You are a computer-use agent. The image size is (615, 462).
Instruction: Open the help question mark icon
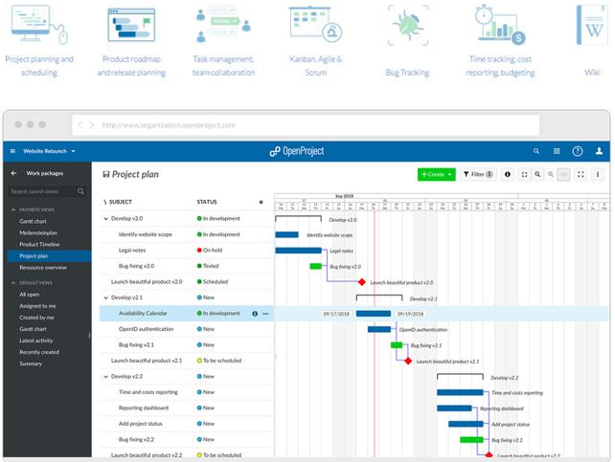[x=578, y=151]
